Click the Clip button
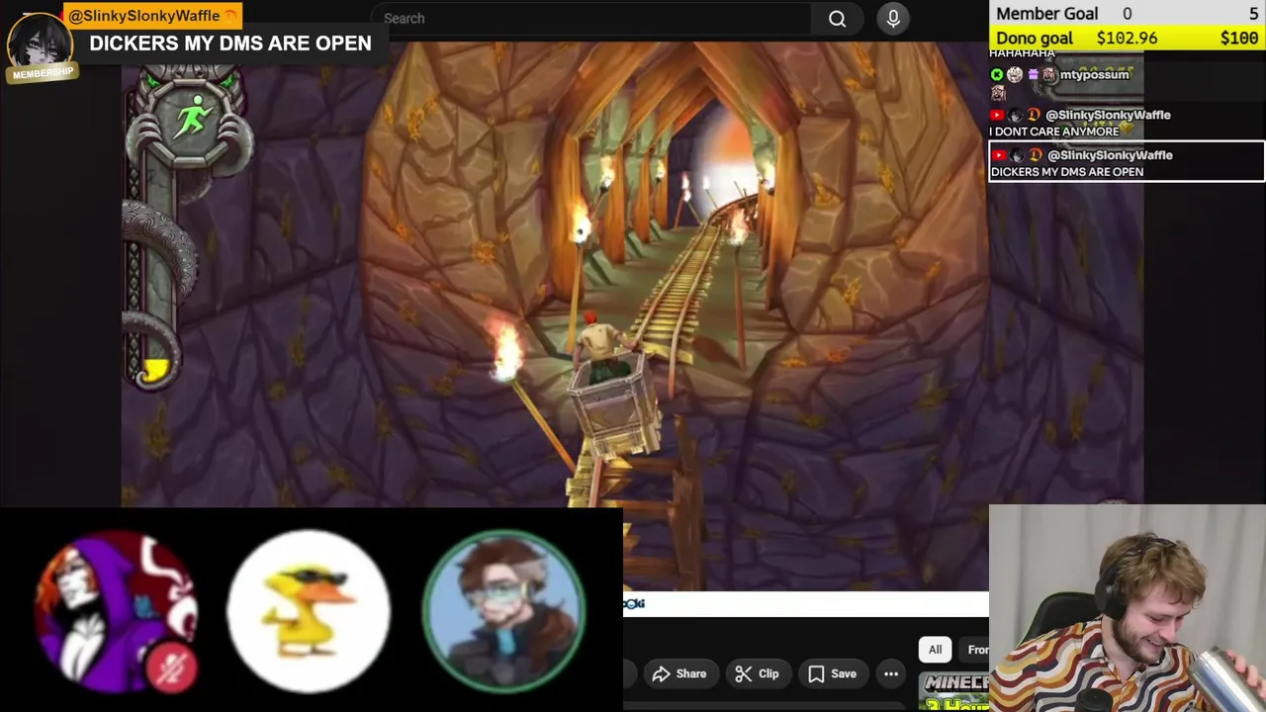Image resolution: width=1266 pixels, height=712 pixels. 758,673
